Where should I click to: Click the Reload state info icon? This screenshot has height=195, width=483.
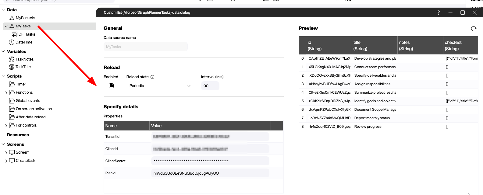point(152,77)
